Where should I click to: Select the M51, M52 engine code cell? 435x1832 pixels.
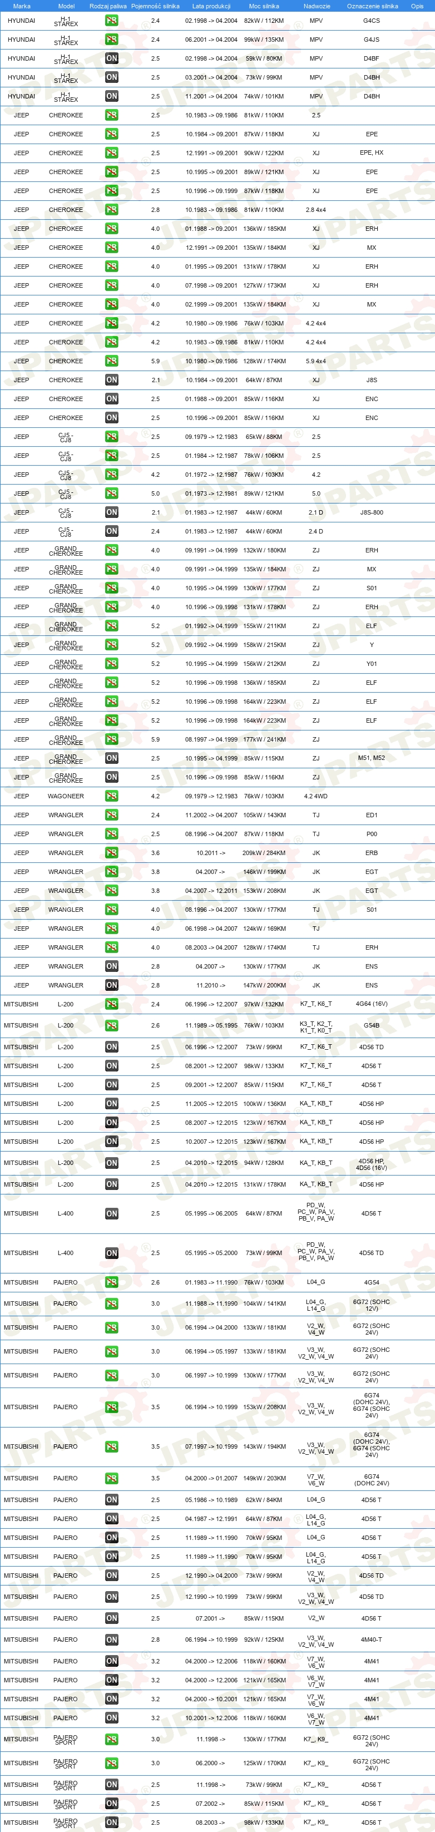(372, 758)
